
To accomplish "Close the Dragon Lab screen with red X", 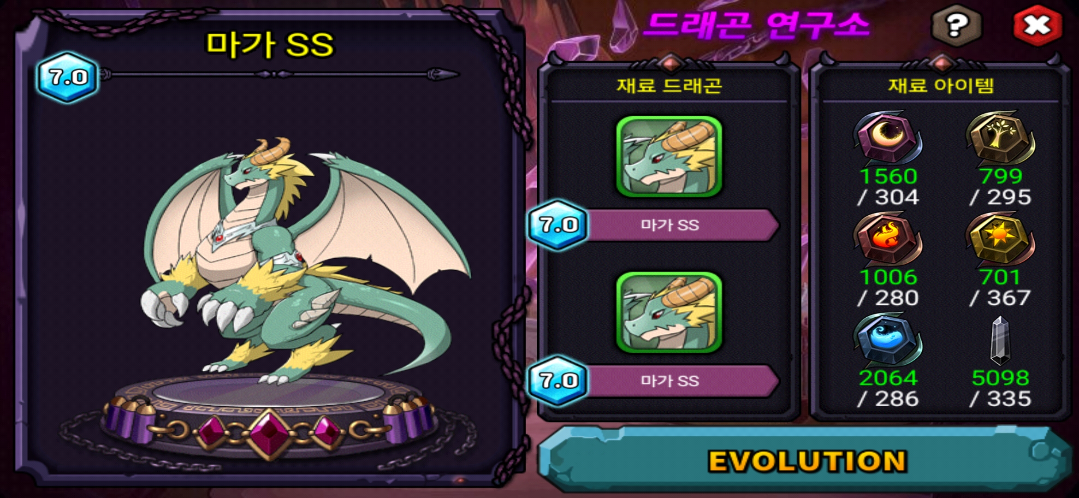I will pos(1037,25).
